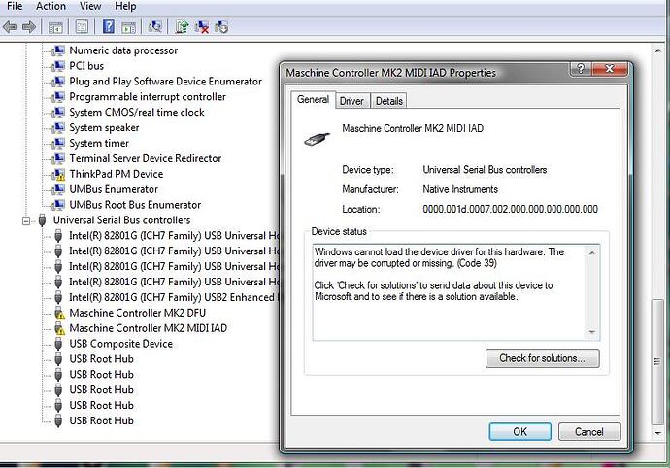Collapse the Universal Serial Bus controllers node

(x=26, y=221)
